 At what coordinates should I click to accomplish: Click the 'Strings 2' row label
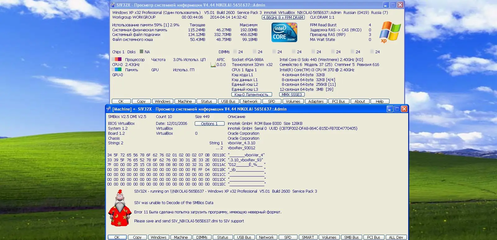coord(116,143)
